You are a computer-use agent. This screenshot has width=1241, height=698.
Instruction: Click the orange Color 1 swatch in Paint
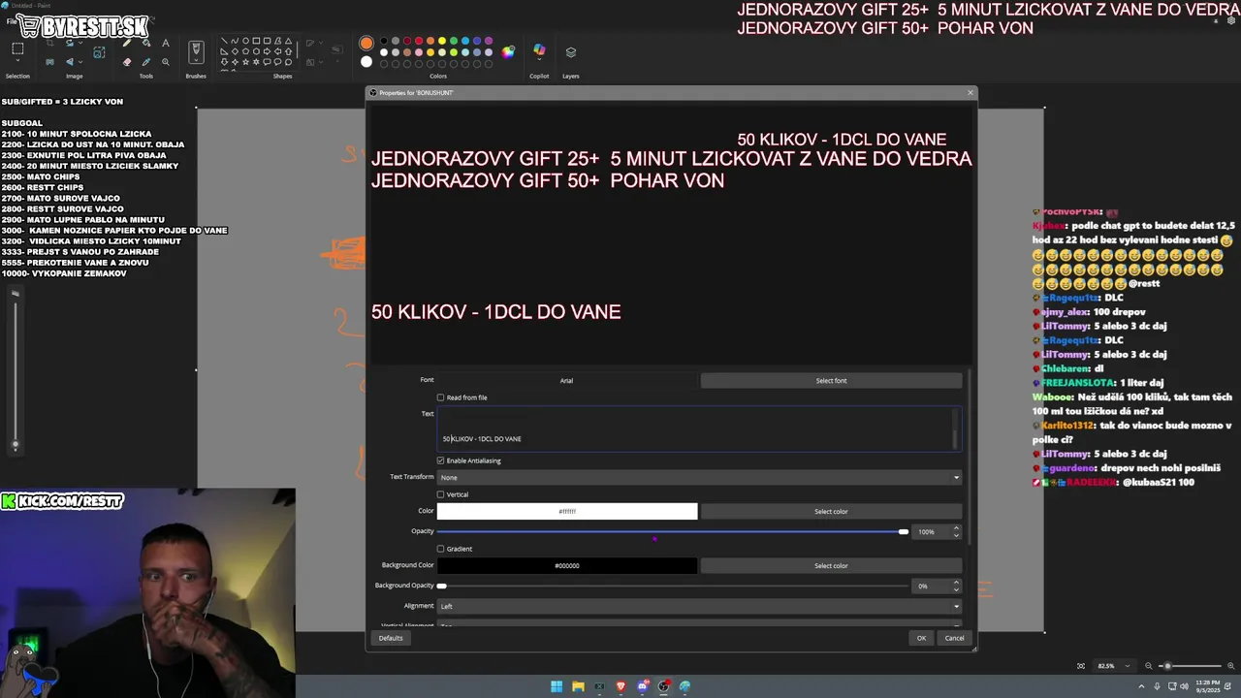coord(366,43)
